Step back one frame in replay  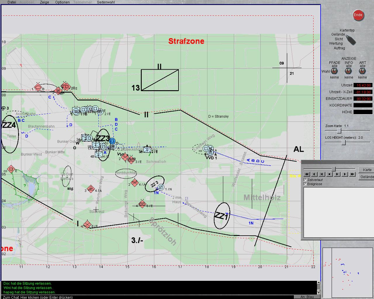coord(322,174)
